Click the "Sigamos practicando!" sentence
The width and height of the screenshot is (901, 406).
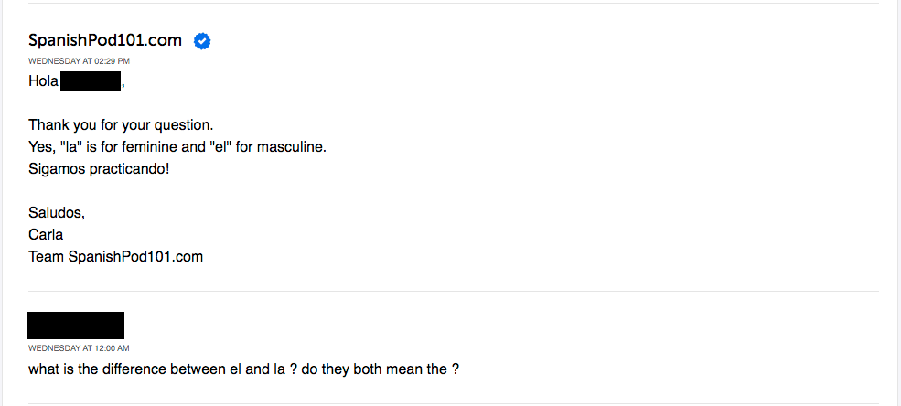tap(99, 169)
